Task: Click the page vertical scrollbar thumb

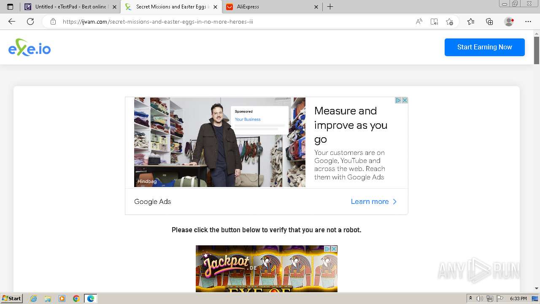Action: pyautogui.click(x=537, y=50)
